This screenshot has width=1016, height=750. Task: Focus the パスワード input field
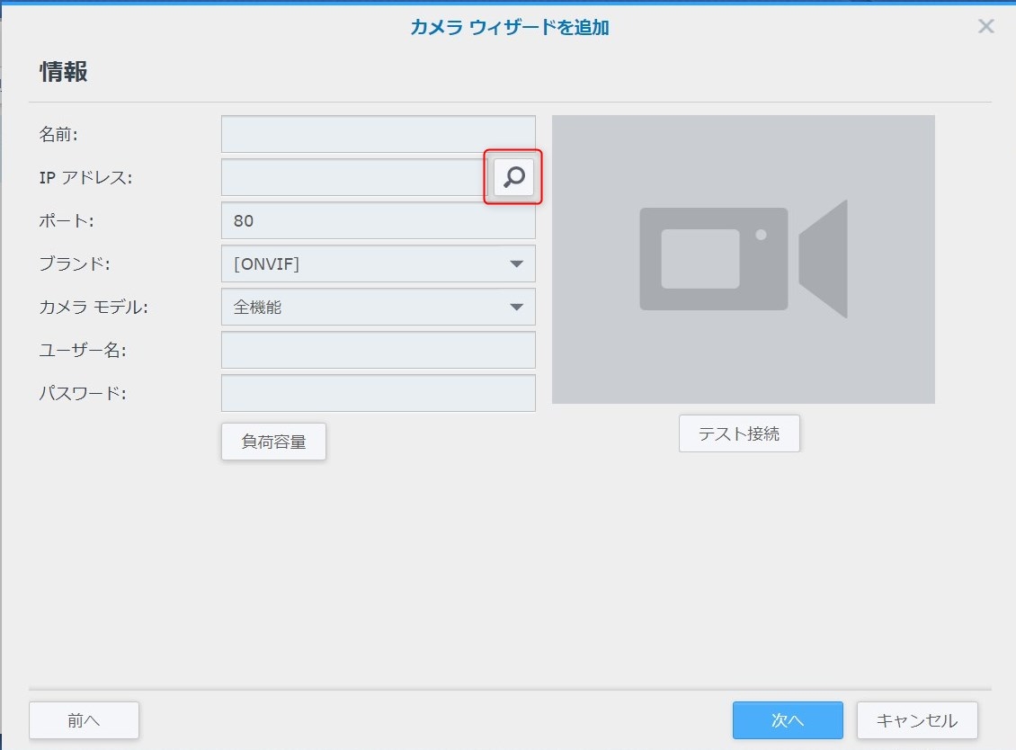click(x=378, y=393)
